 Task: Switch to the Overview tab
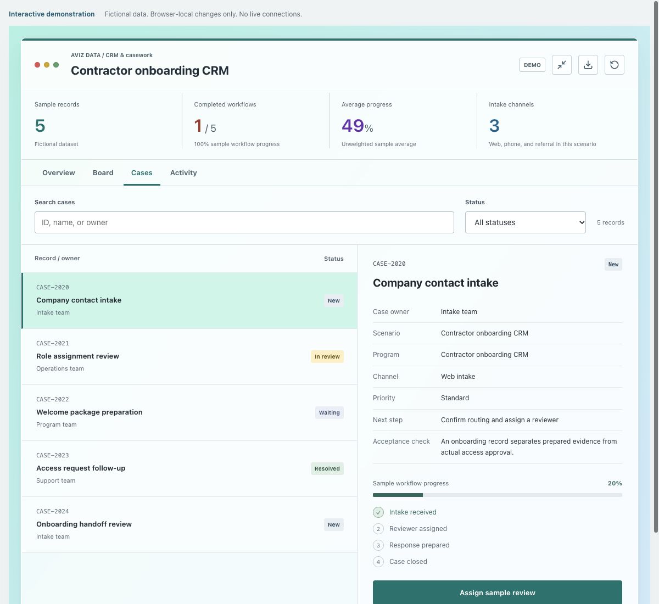pos(59,172)
